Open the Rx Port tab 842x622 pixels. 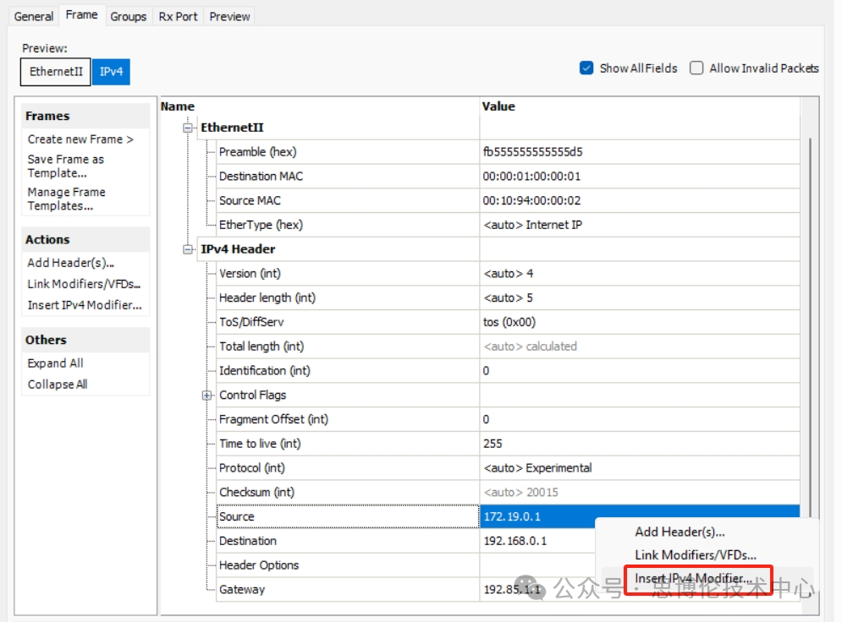point(179,16)
